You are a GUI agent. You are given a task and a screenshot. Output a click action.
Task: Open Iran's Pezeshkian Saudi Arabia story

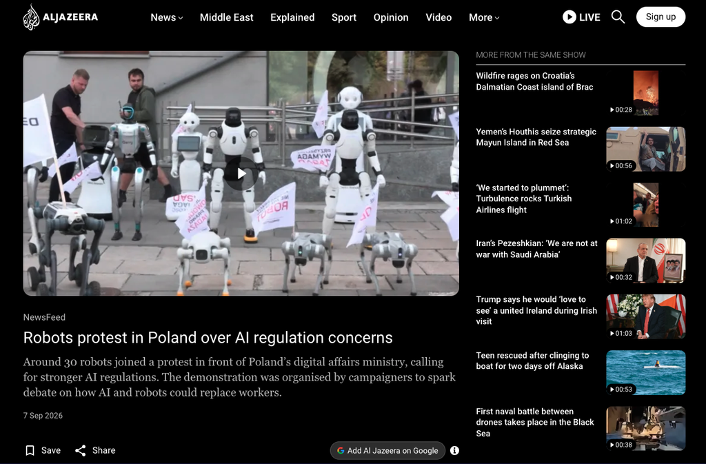[x=536, y=249]
